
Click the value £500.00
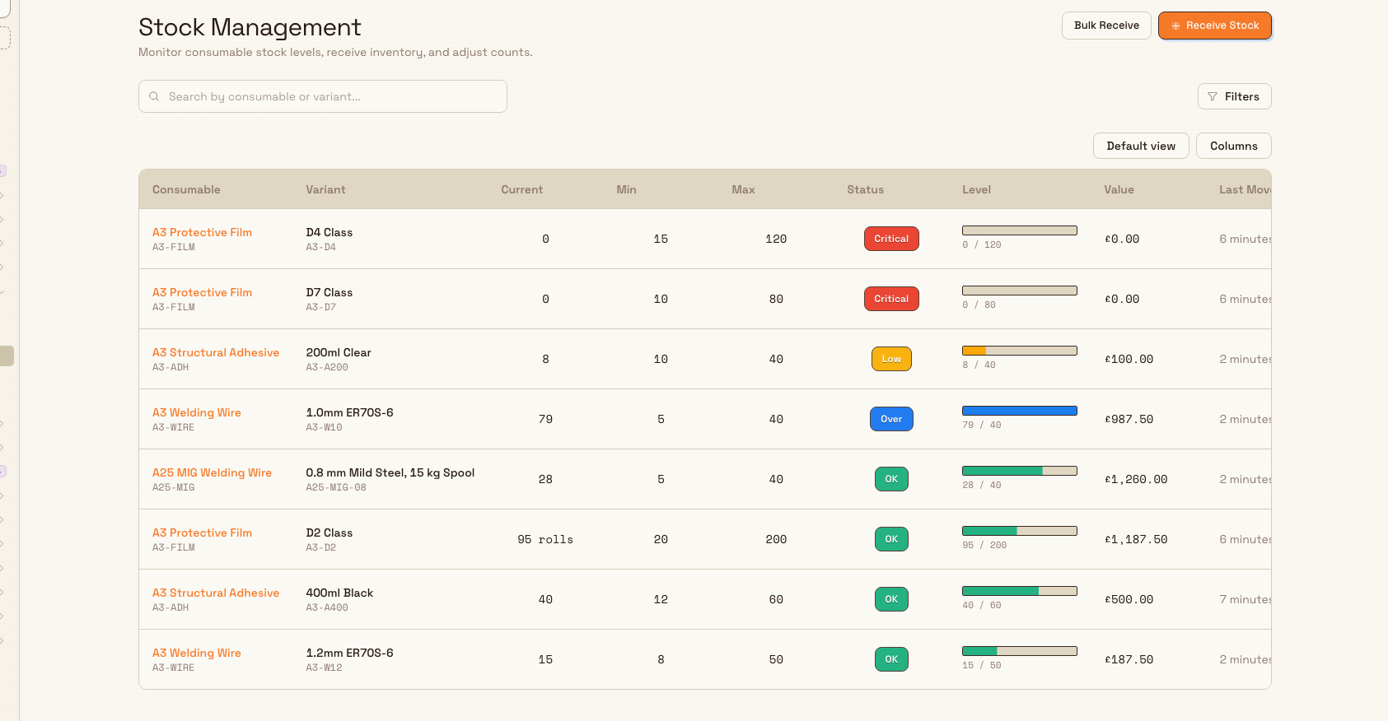(1129, 599)
